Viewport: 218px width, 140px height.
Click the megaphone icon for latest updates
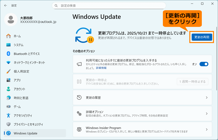tap(79, 64)
